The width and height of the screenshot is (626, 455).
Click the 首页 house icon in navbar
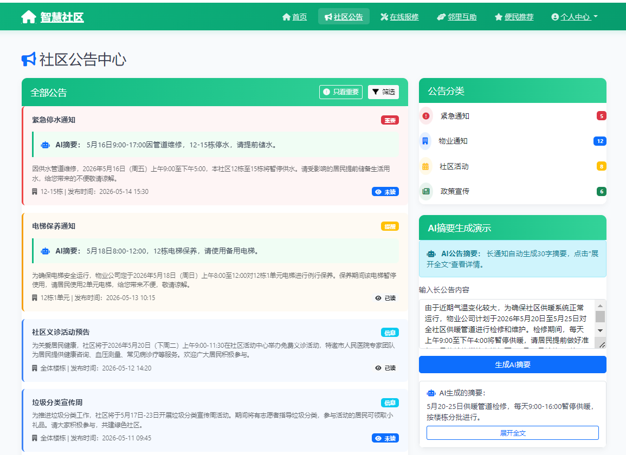pyautogui.click(x=286, y=17)
